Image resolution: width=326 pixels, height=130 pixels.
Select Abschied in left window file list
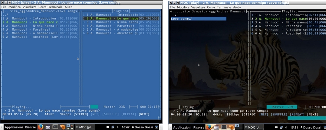point(40,37)
